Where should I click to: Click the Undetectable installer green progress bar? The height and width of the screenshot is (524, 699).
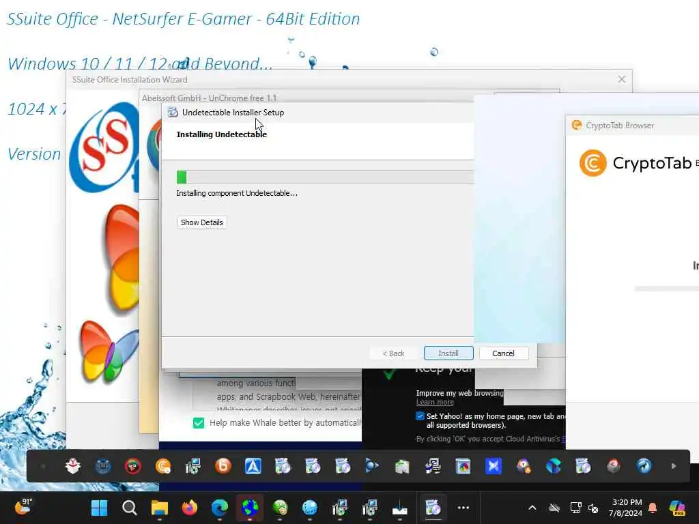pos(324,177)
